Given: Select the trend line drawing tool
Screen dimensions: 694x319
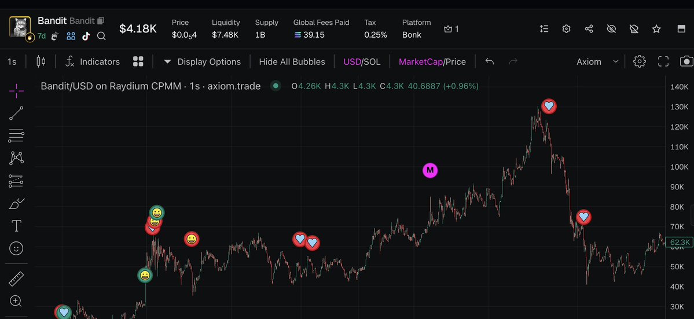Looking at the screenshot, I should 16,113.
